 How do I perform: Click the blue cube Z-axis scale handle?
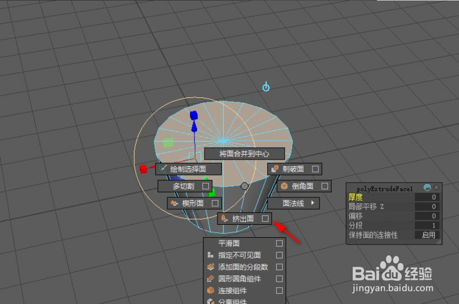point(194,115)
